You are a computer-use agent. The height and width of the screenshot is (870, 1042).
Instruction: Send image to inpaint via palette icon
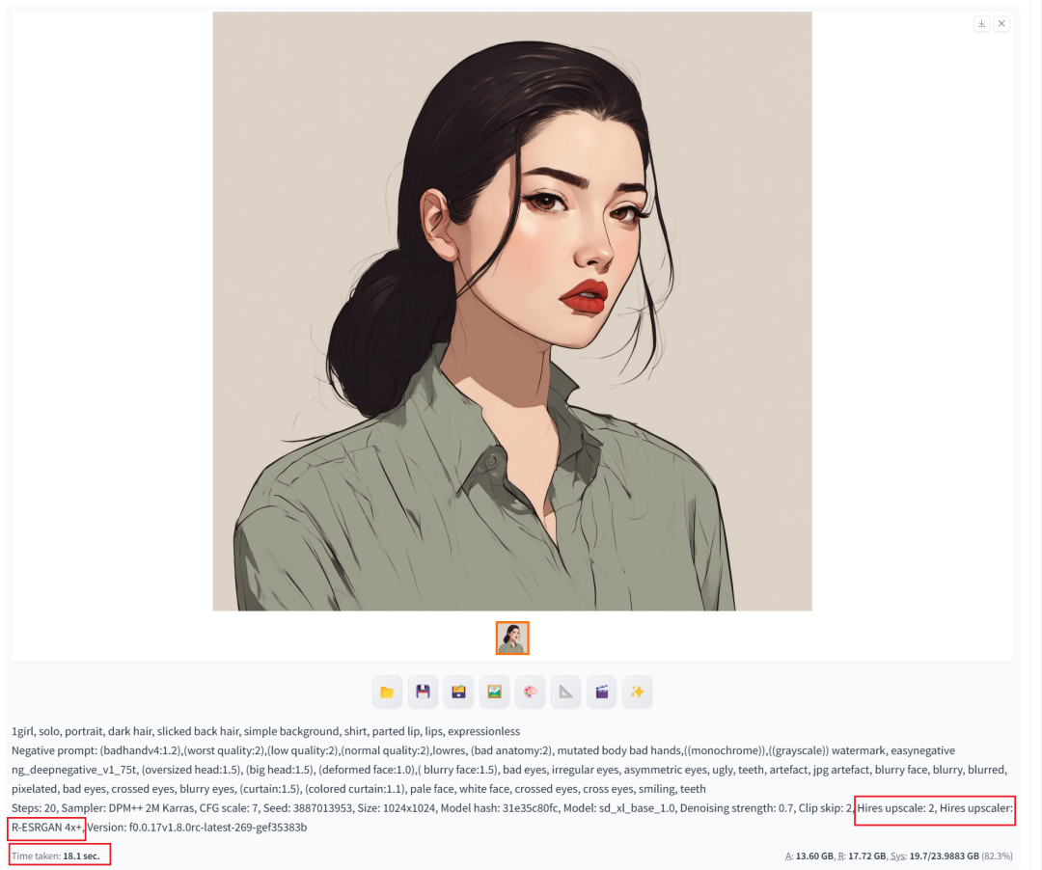point(530,692)
